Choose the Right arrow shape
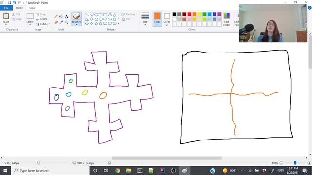The width and height of the screenshot is (312, 175). tap(105, 19)
